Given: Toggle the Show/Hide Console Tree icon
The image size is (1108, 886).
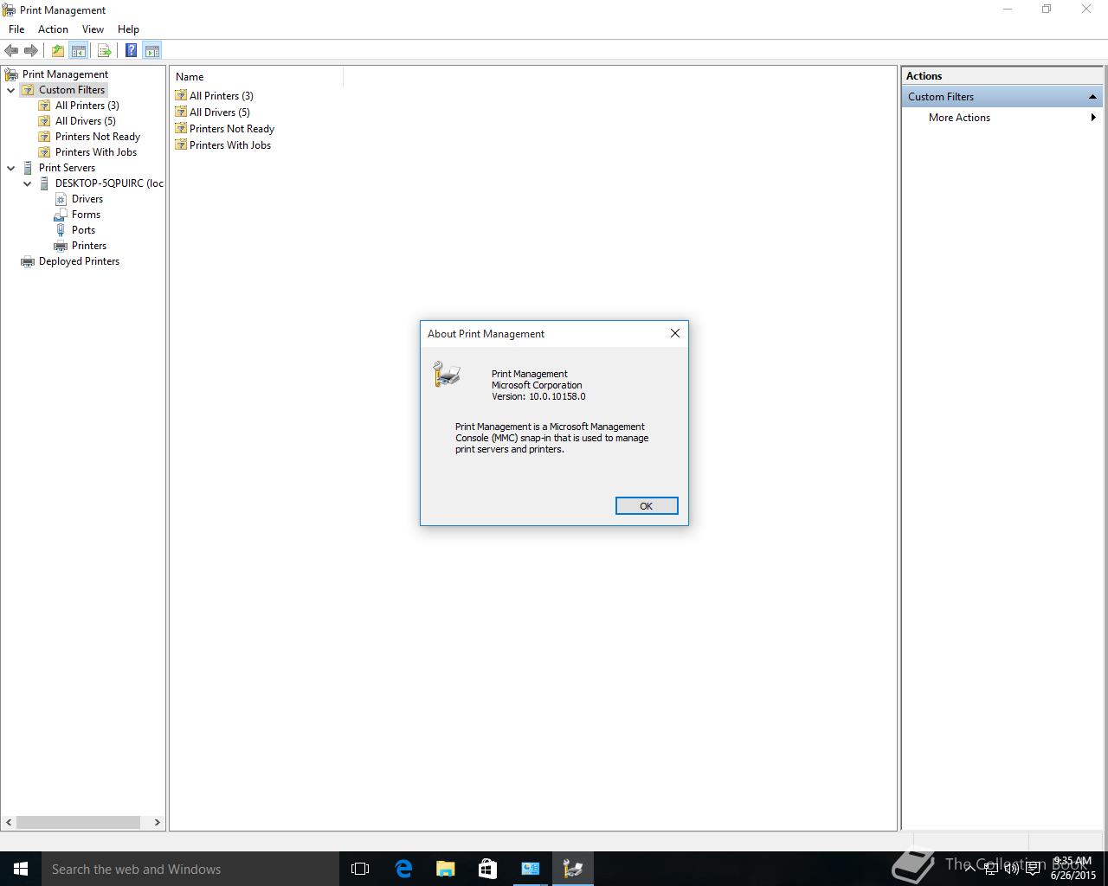Looking at the screenshot, I should (x=78, y=51).
